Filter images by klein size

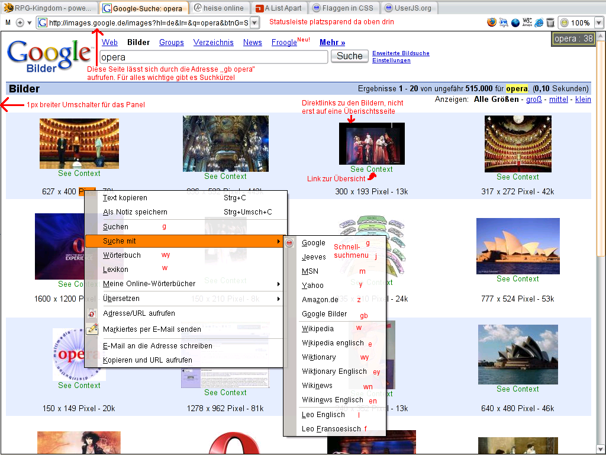(x=583, y=100)
